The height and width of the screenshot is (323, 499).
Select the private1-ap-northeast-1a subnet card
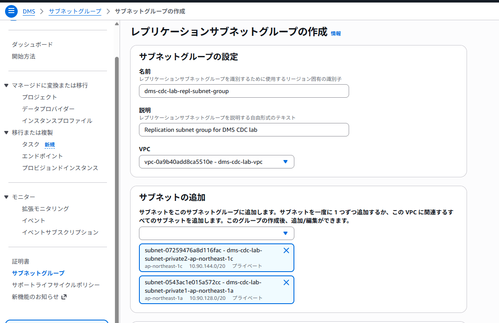[x=216, y=290]
